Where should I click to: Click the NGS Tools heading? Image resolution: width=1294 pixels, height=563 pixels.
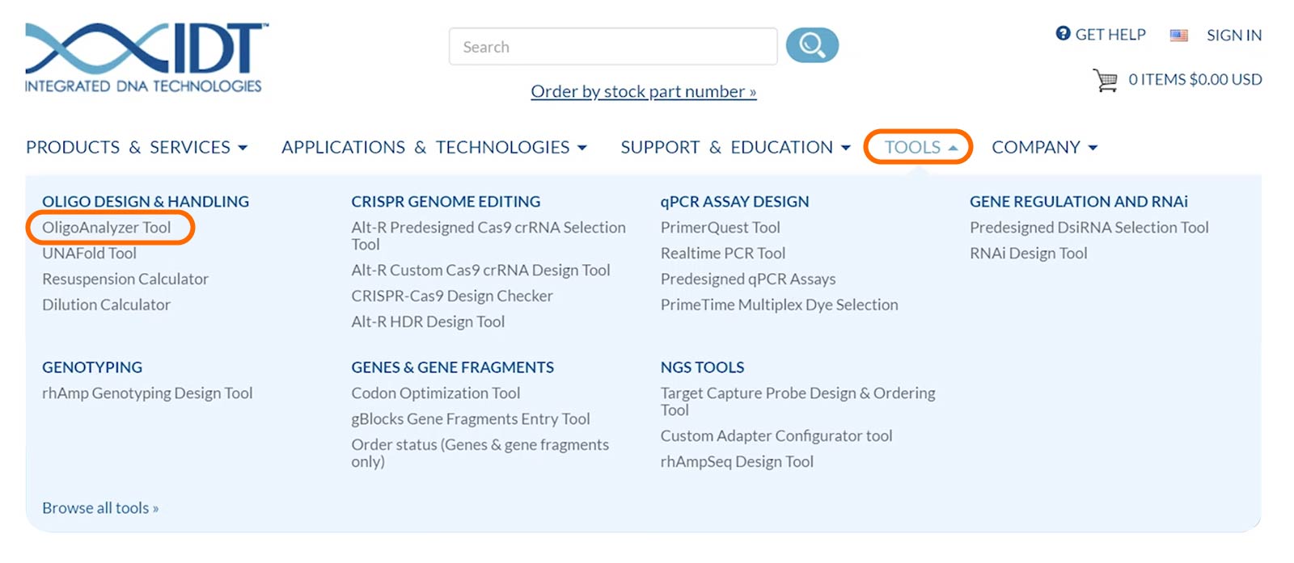click(702, 367)
